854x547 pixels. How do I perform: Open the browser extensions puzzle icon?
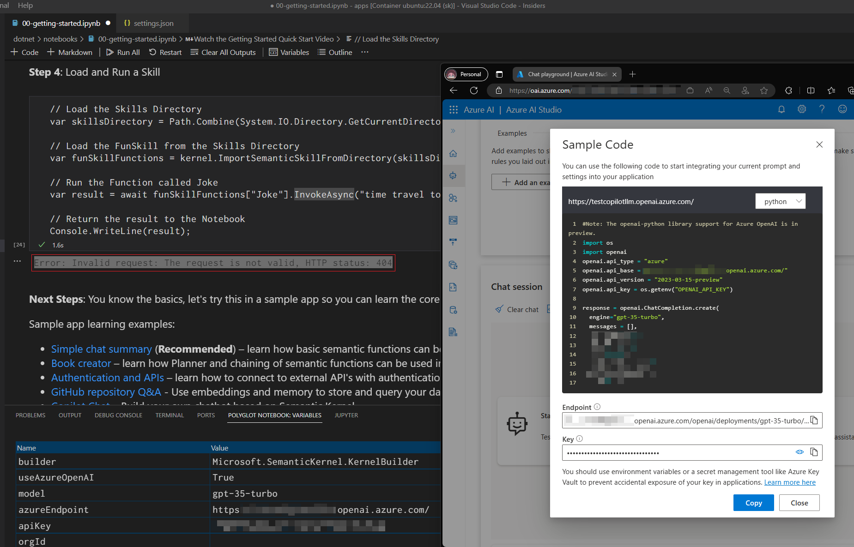(x=788, y=90)
